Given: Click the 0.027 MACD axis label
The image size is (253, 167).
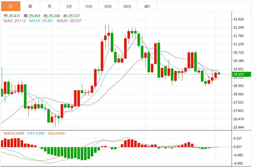Looking at the screenshot, I should pyautogui.click(x=238, y=147).
